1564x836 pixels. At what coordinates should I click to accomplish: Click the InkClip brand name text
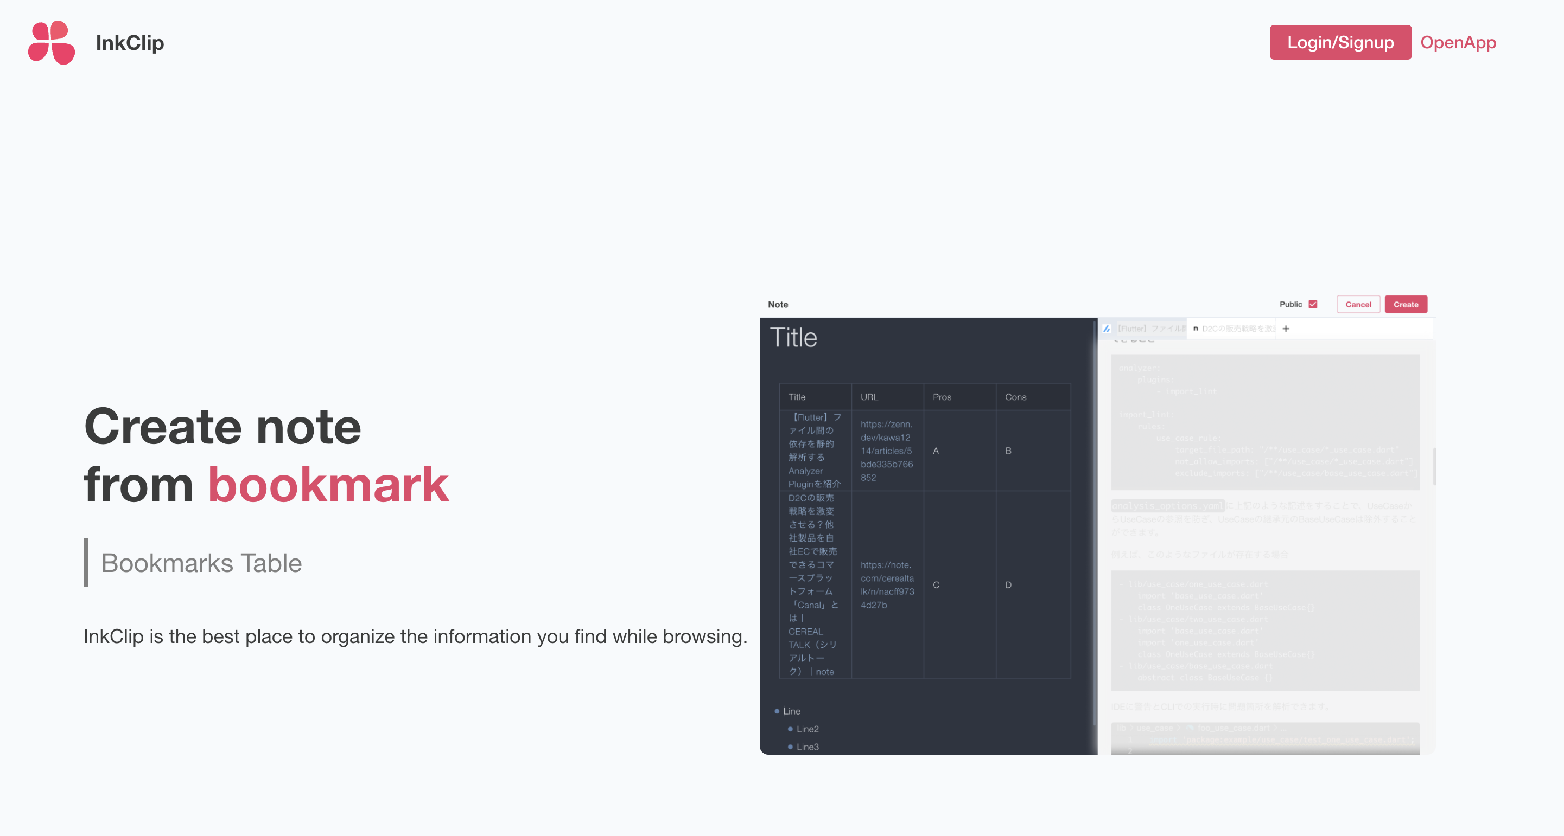[x=130, y=42]
